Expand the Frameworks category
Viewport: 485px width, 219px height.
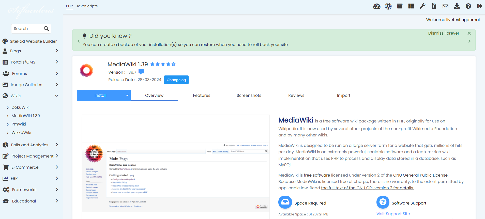click(30, 190)
